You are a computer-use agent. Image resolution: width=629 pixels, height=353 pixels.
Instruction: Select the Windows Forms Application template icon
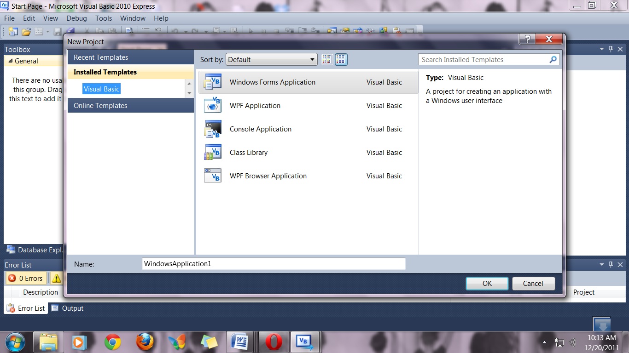(213, 82)
